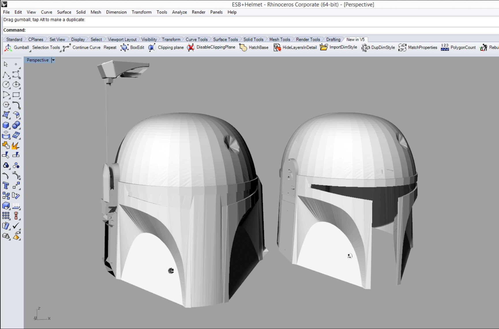499x329 pixels.
Task: Open the Mesh menu
Action: 96,12
